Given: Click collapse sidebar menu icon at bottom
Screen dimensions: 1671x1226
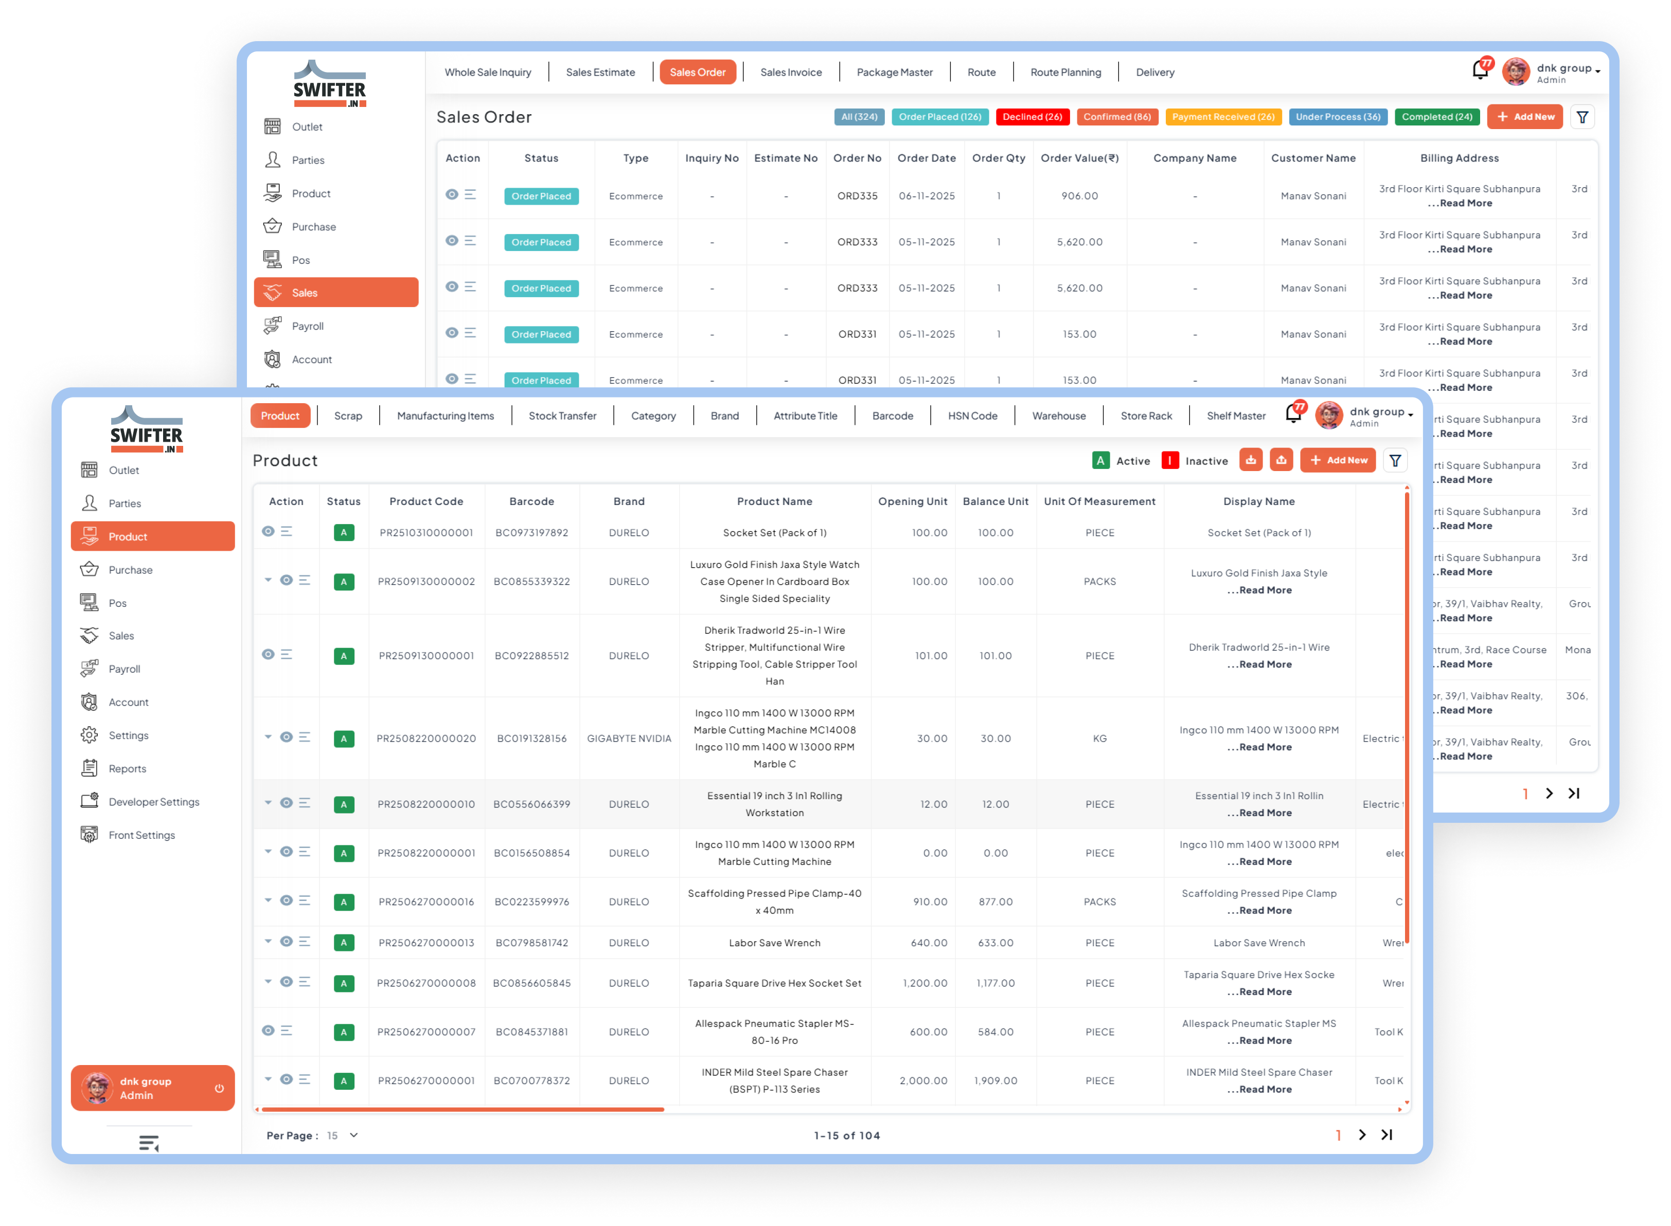Looking at the screenshot, I should 149,1144.
